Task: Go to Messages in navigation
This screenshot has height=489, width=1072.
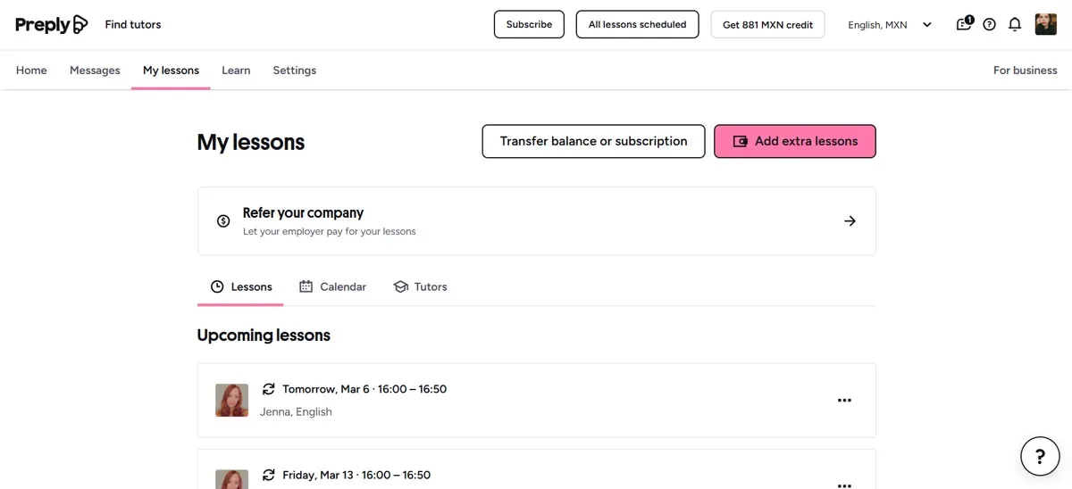Action: (x=95, y=70)
